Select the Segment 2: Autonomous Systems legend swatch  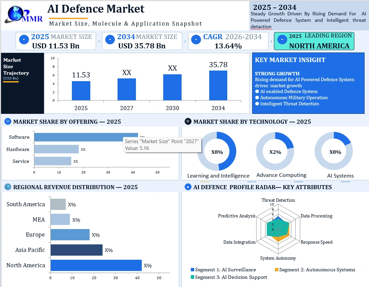coord(277,270)
